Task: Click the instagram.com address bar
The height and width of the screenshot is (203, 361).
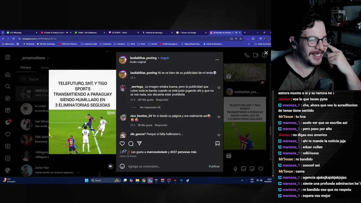Action: [x=124, y=39]
